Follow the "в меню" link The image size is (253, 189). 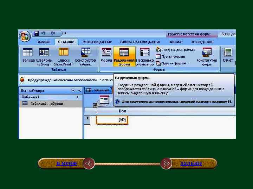(x=67, y=163)
